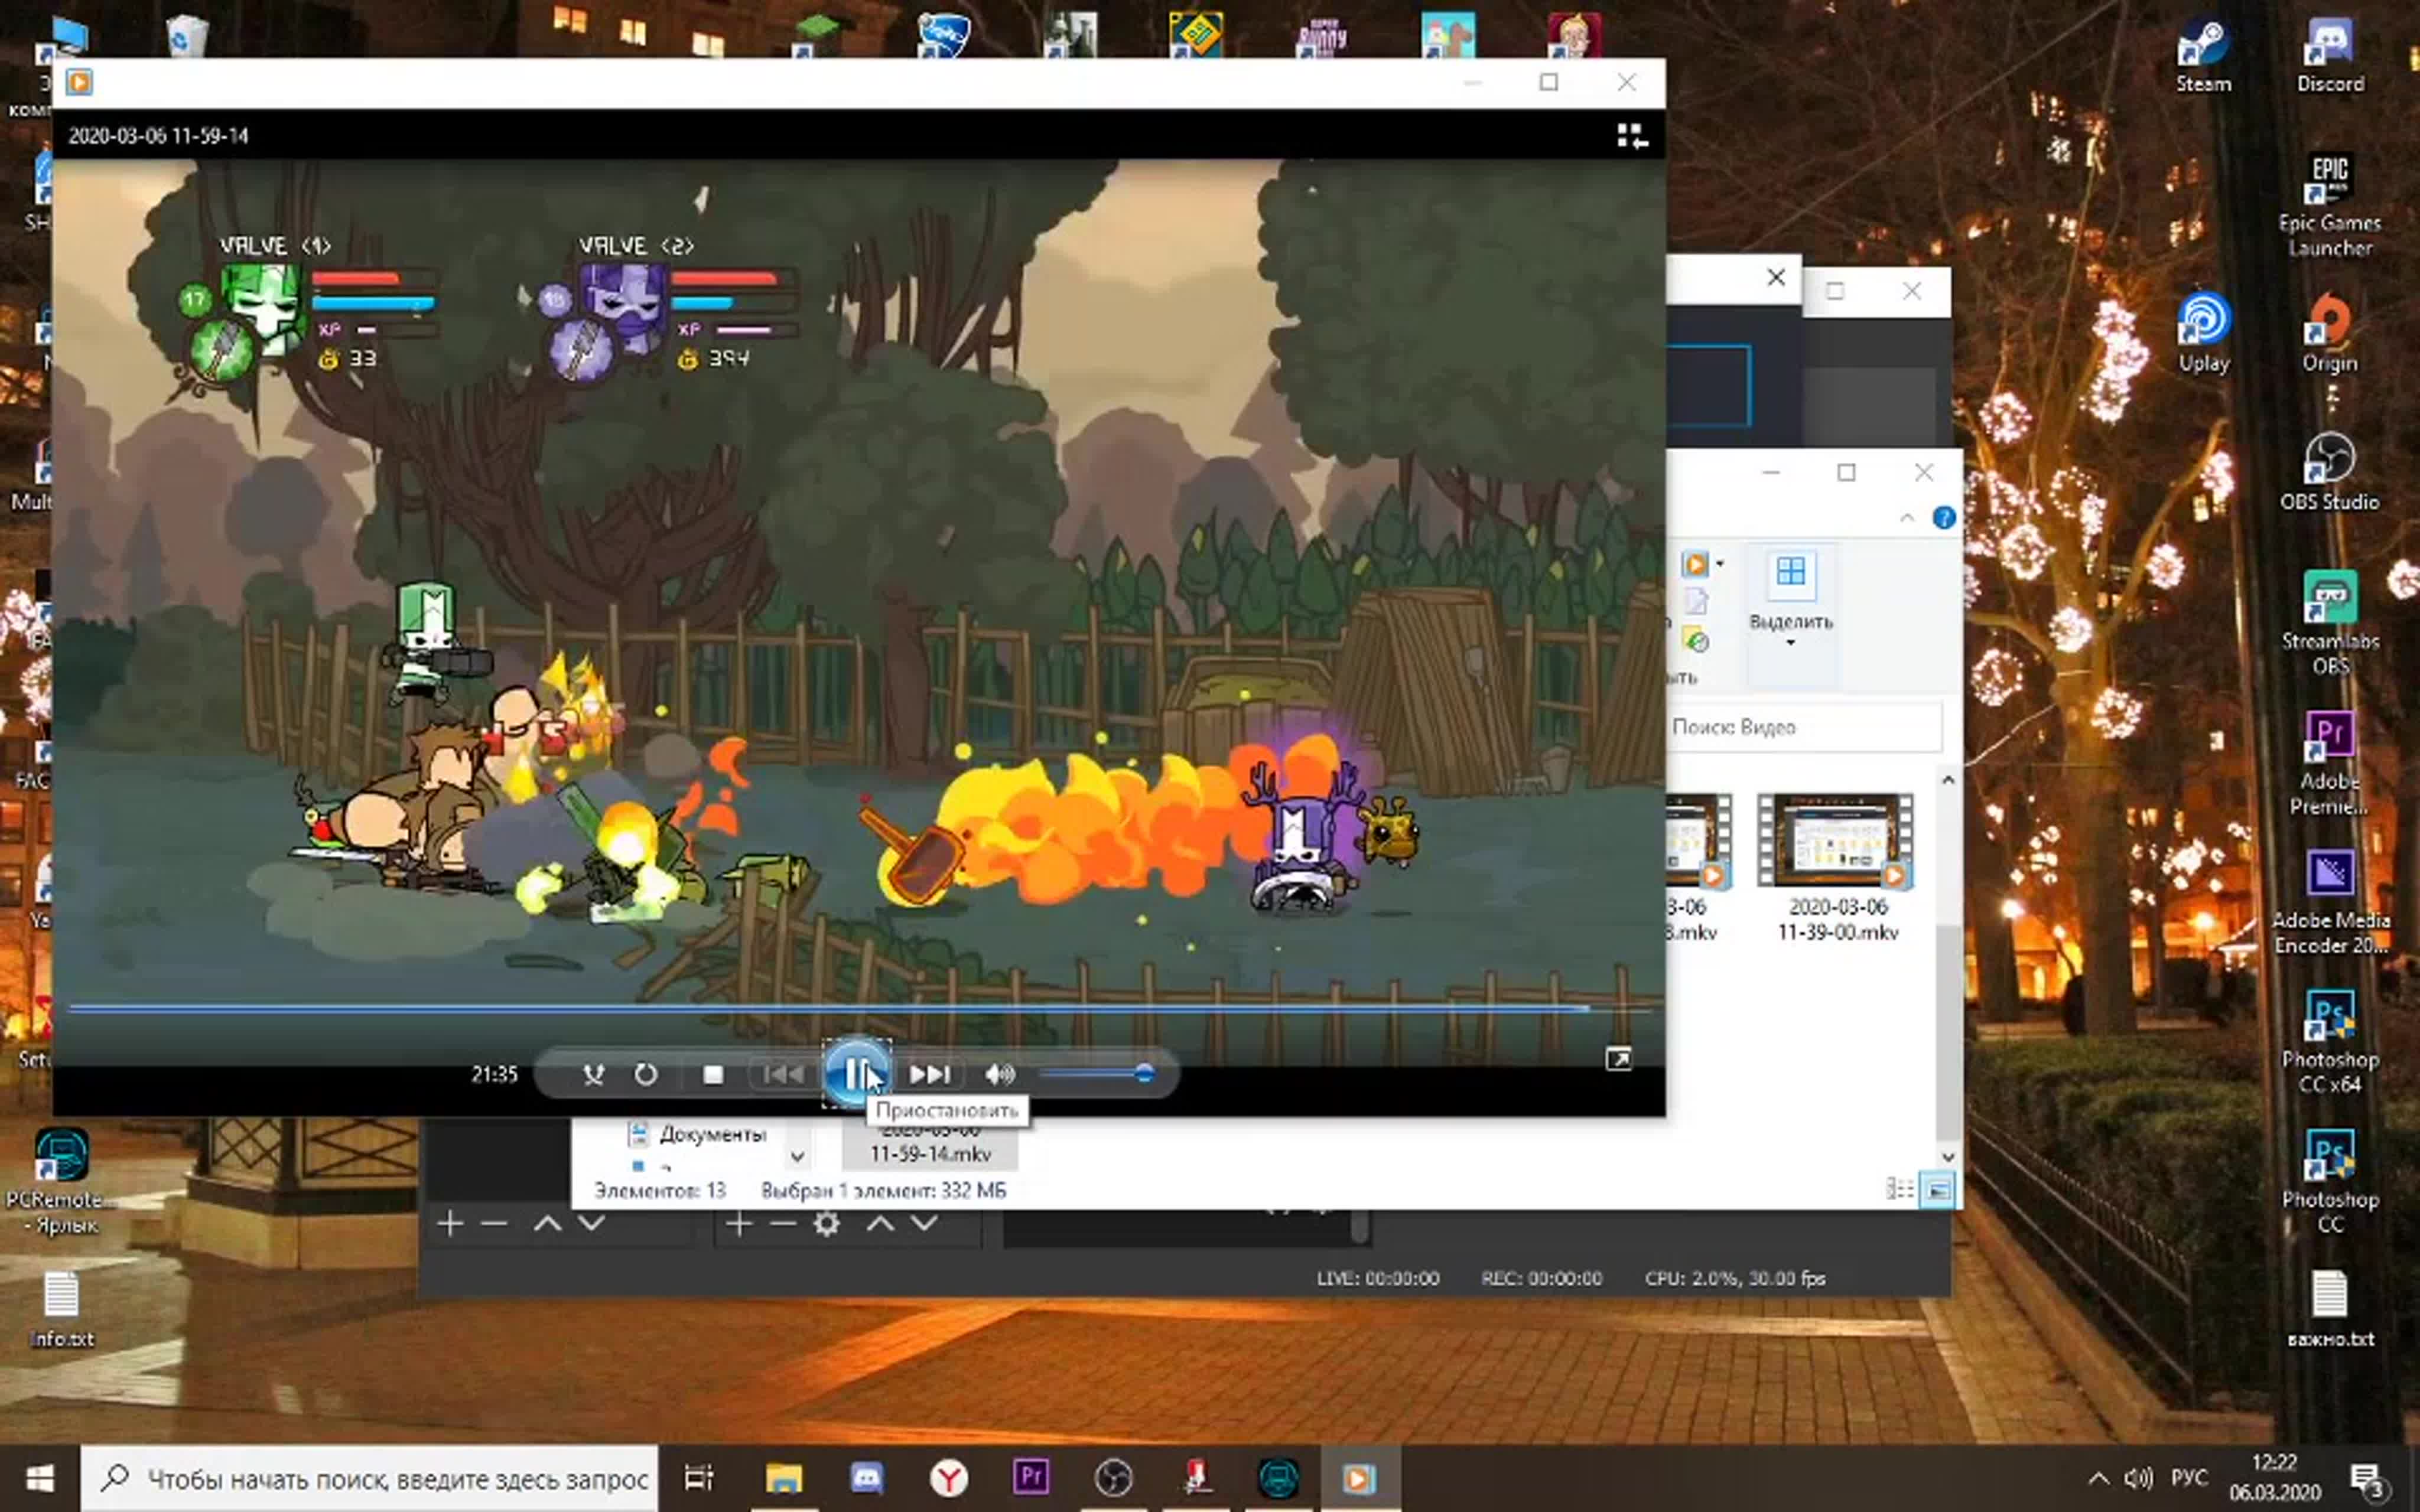Select Документы in the navigation pane
The image size is (2420, 1512).
(x=711, y=1134)
